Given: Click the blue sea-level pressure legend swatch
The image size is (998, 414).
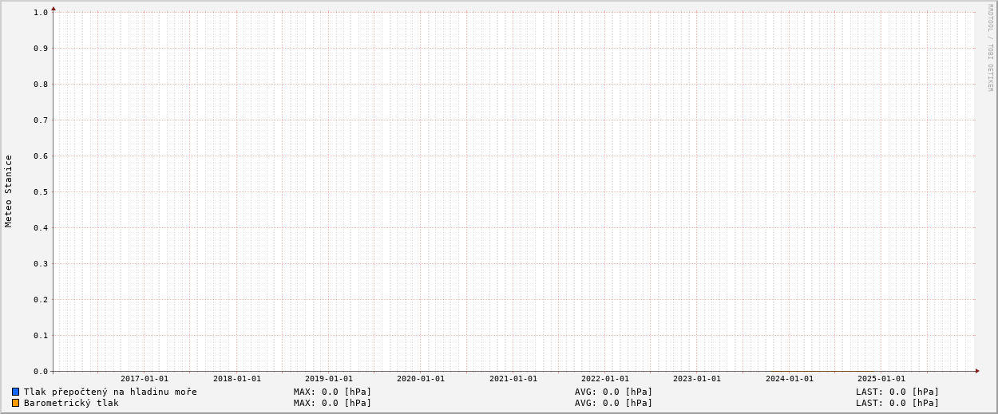Looking at the screenshot, I should pyautogui.click(x=15, y=392).
